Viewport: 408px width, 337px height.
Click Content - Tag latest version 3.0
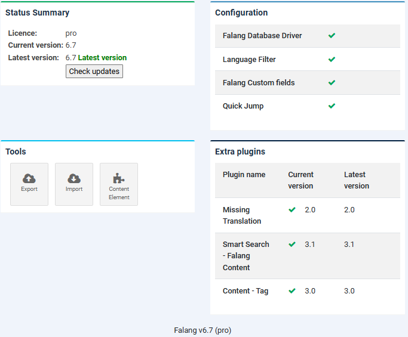pyautogui.click(x=349, y=290)
